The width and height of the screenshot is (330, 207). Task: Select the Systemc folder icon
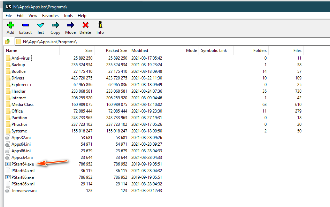(x=8, y=131)
